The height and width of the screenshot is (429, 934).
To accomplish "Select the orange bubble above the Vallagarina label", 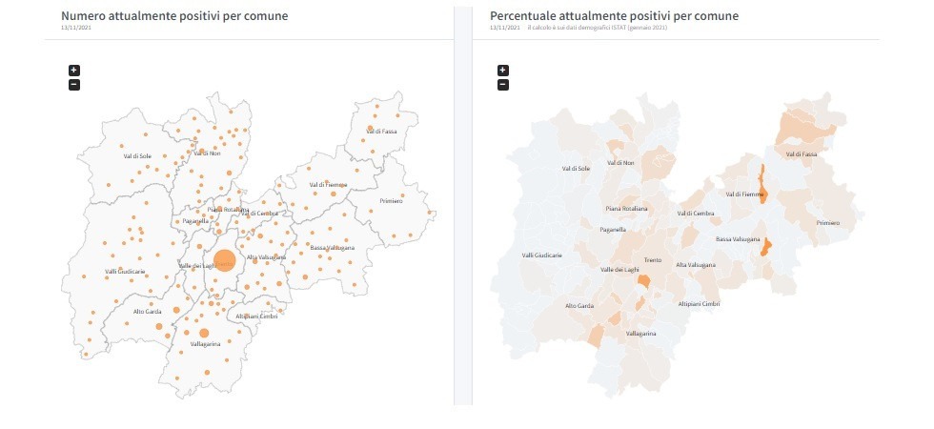I will (x=204, y=332).
